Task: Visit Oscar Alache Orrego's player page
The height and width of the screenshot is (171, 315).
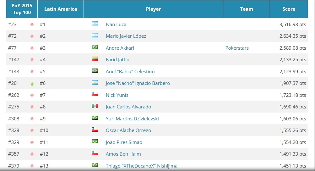Action: [x=128, y=130]
